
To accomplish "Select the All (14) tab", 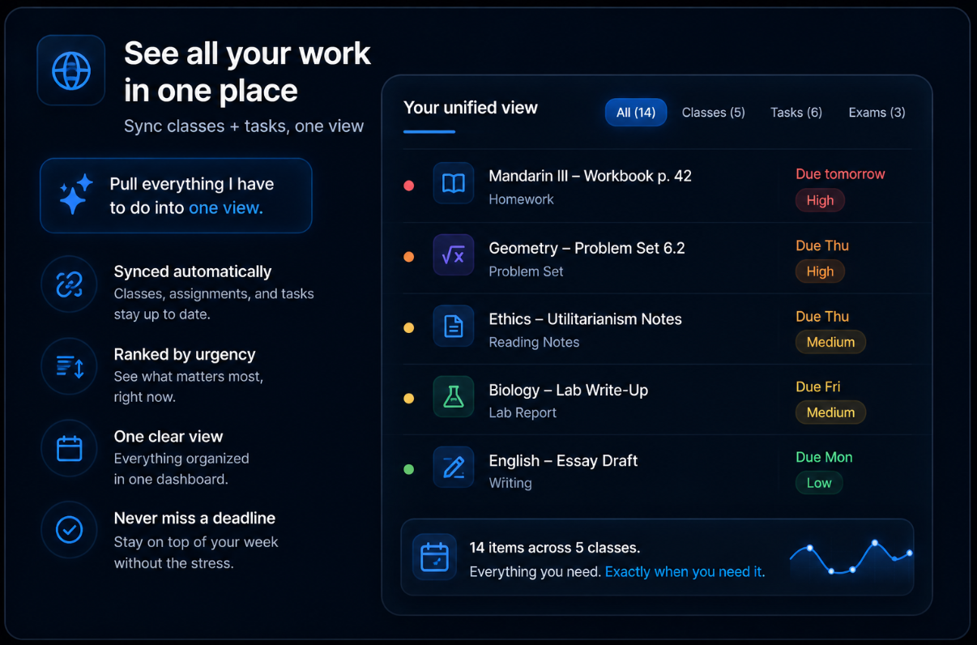I will pos(636,113).
